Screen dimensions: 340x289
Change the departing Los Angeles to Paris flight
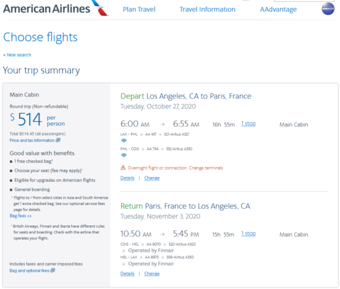coord(152,178)
